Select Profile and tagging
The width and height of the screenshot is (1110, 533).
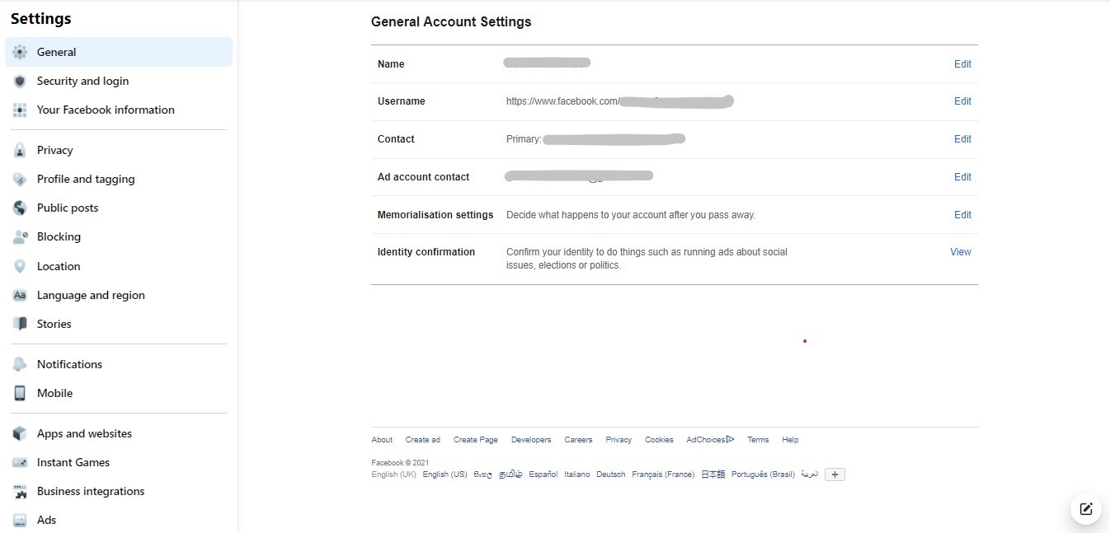pos(119,179)
